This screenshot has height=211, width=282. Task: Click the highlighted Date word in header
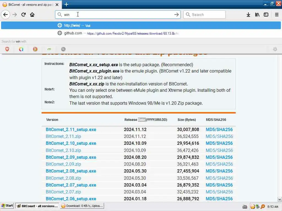pos(142,120)
